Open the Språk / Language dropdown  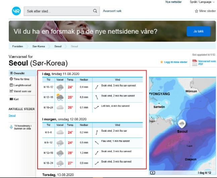pyautogui.click(x=203, y=2)
